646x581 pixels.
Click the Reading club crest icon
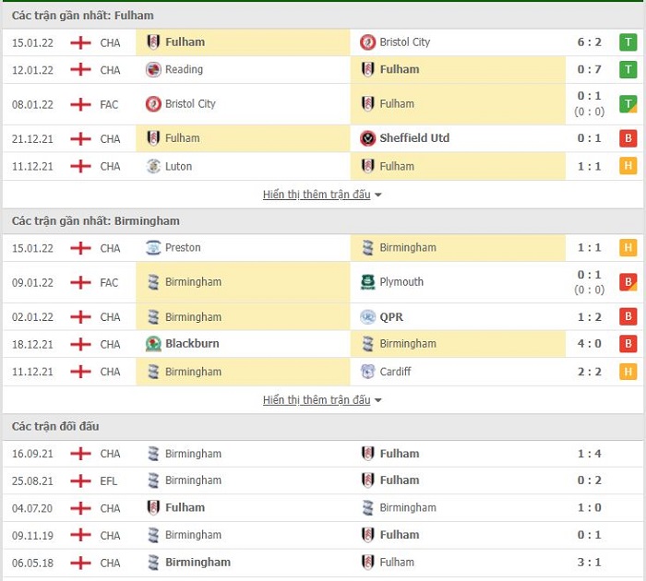coord(153,69)
